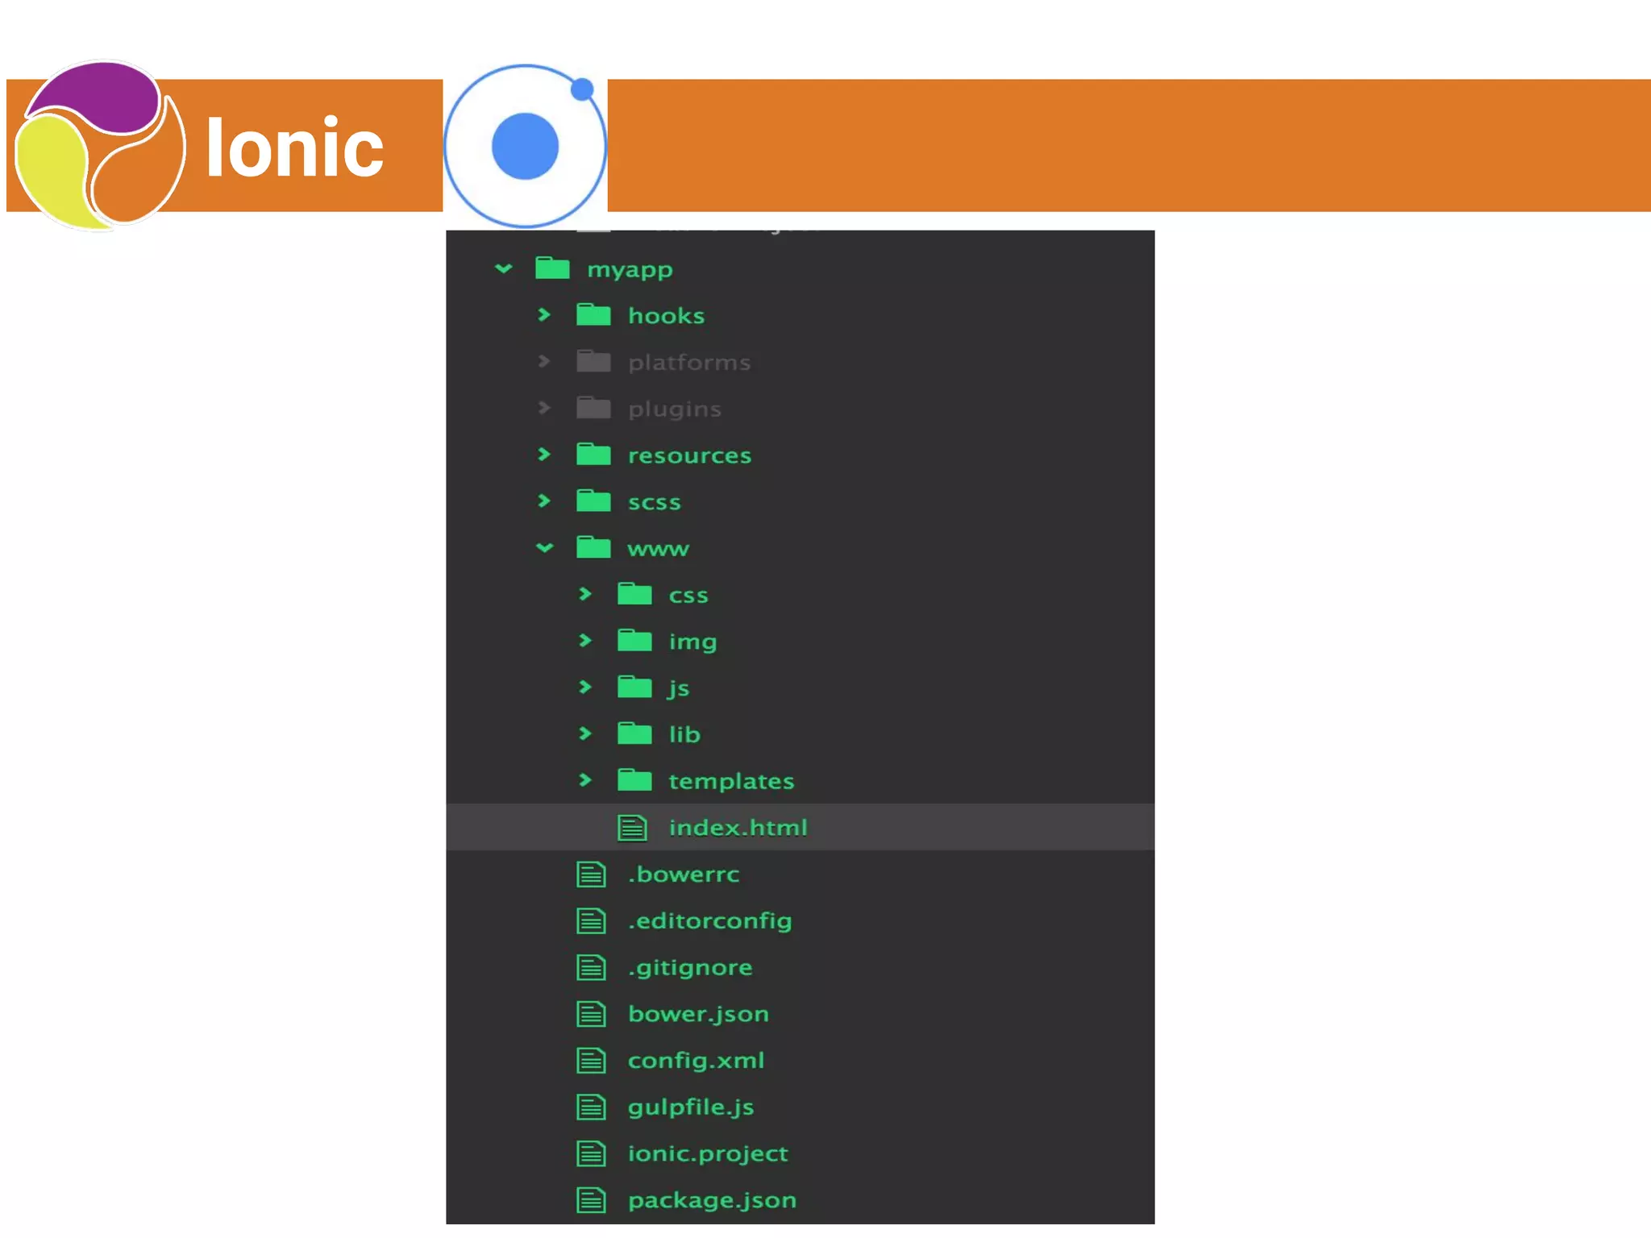1651x1238 pixels.
Task: Expand the resources folder arrow
Action: [x=544, y=455]
